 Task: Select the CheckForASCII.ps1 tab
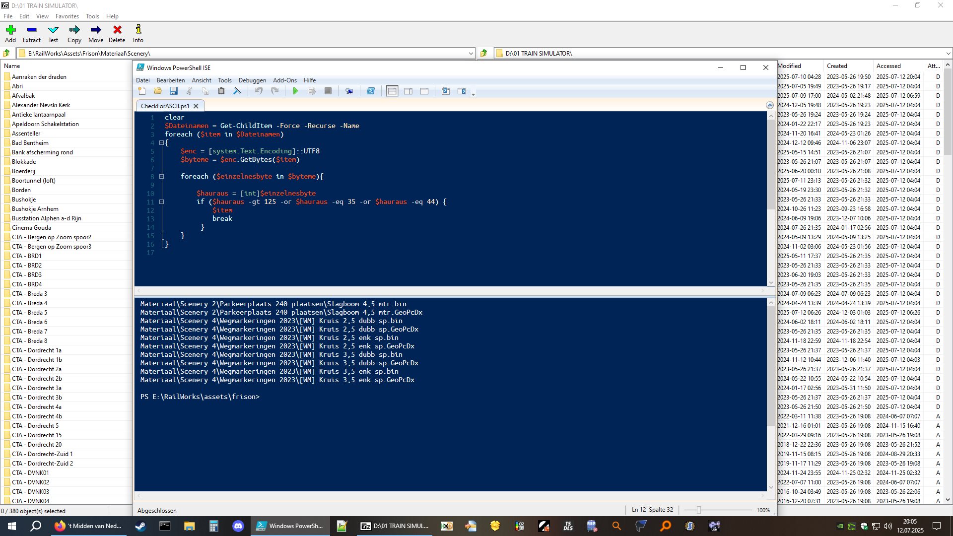[165, 106]
